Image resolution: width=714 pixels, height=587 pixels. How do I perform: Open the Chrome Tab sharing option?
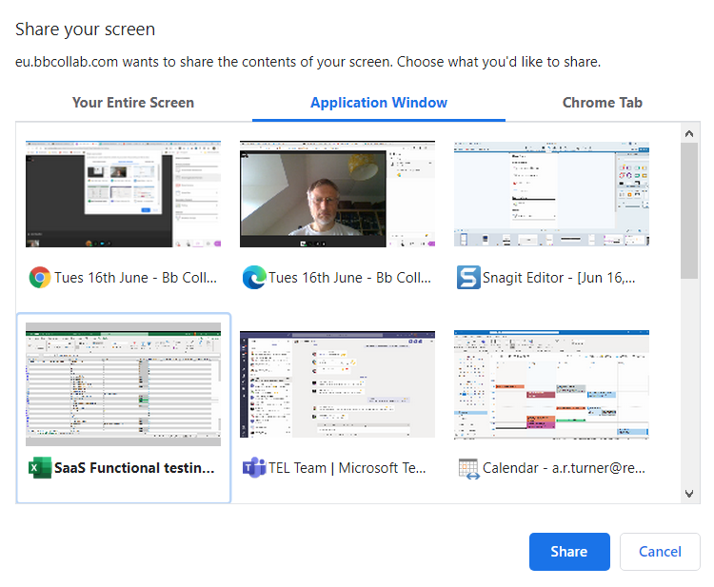[602, 103]
